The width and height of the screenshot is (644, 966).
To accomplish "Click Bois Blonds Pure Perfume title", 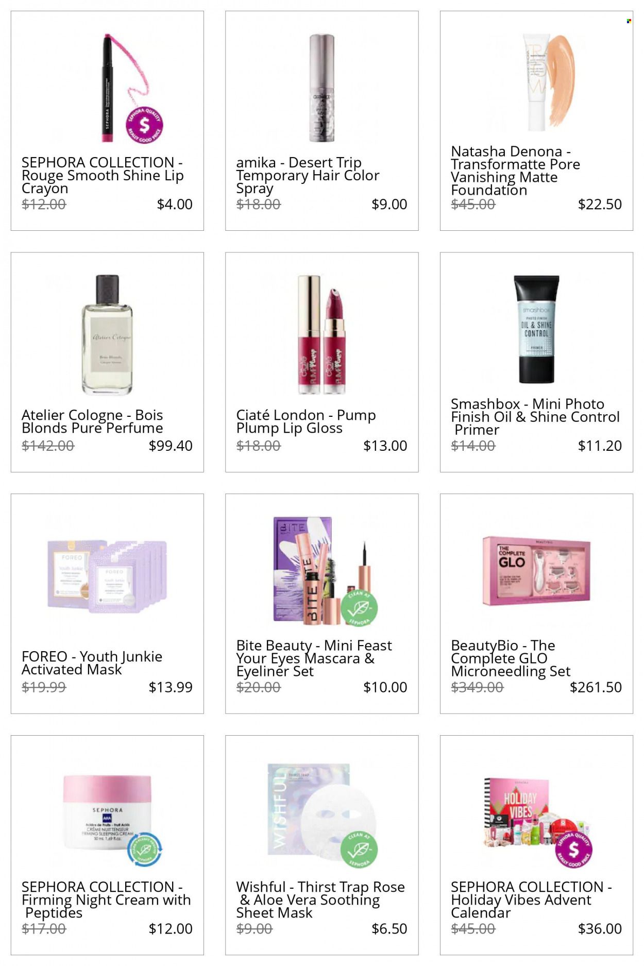I will [92, 421].
